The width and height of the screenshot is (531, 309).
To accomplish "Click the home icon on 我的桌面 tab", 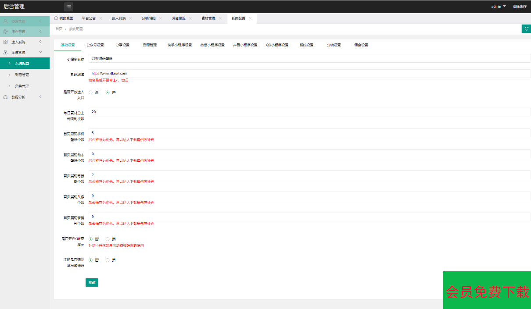I will pos(56,18).
